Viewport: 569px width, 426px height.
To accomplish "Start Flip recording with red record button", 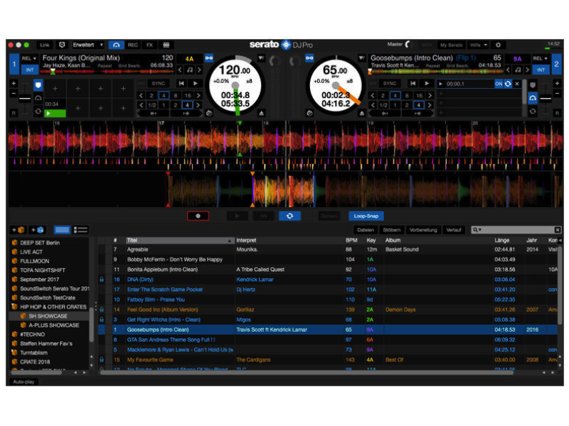I will [198, 216].
